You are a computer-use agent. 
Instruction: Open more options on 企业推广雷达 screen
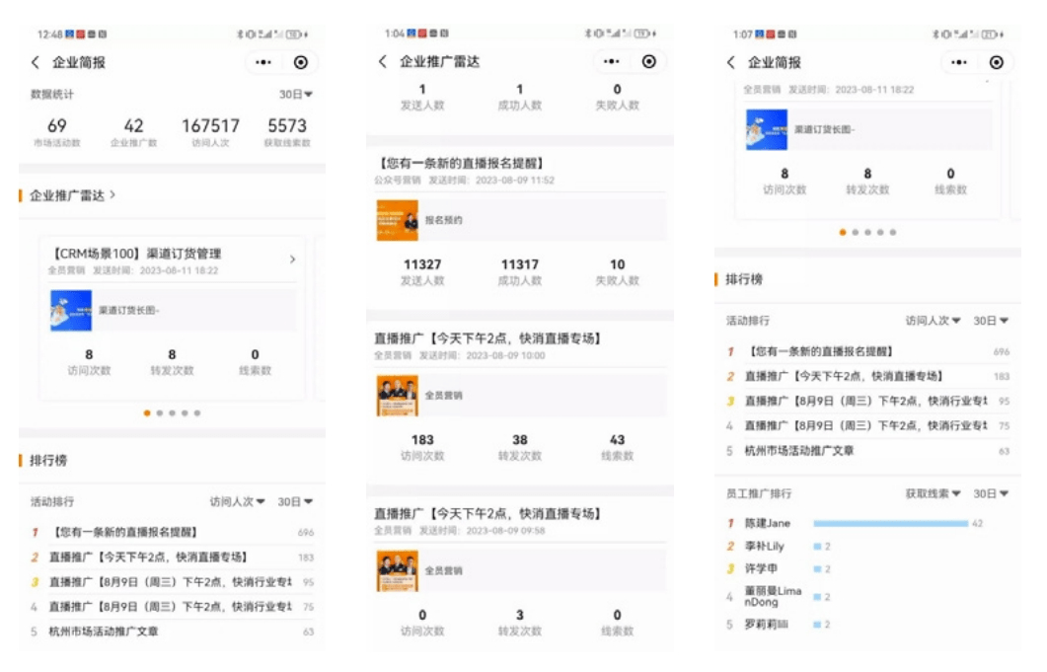pyautogui.click(x=611, y=61)
